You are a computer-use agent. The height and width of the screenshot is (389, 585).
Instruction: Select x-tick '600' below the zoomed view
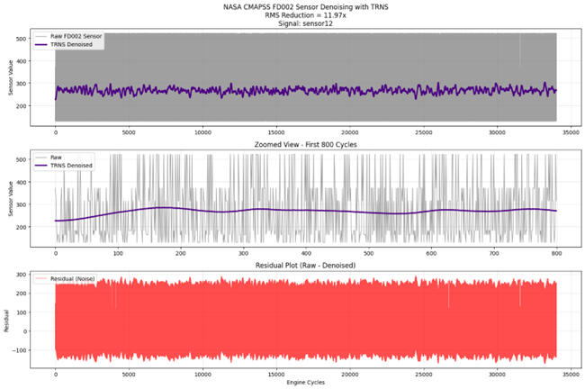click(x=431, y=253)
